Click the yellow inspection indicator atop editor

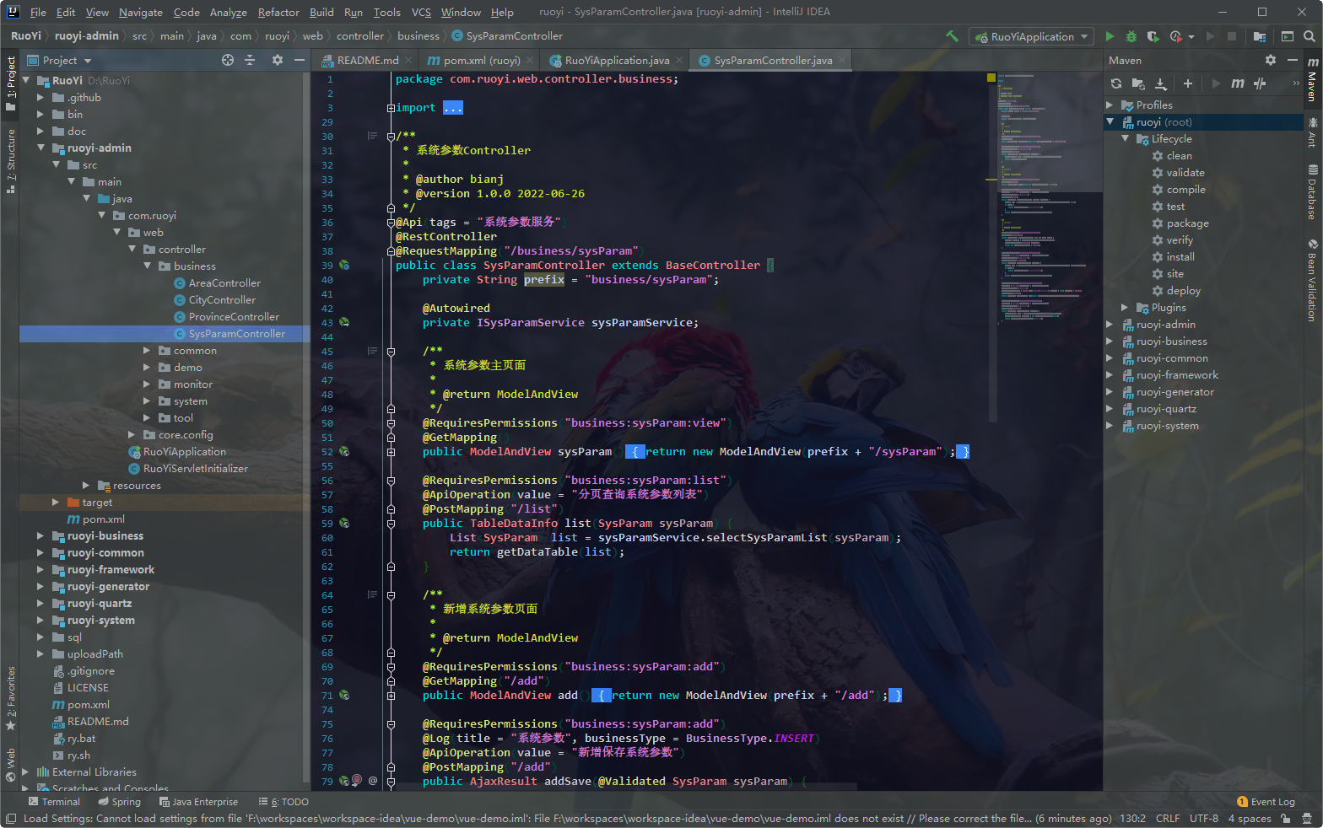[x=991, y=78]
